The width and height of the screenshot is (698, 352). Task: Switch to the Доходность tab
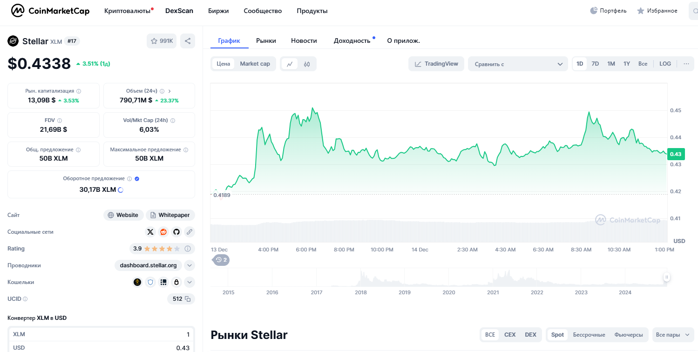click(352, 41)
